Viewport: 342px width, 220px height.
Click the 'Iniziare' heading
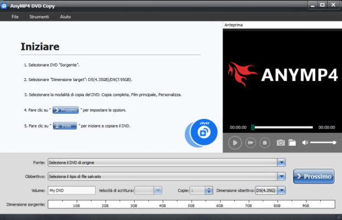(x=40, y=47)
